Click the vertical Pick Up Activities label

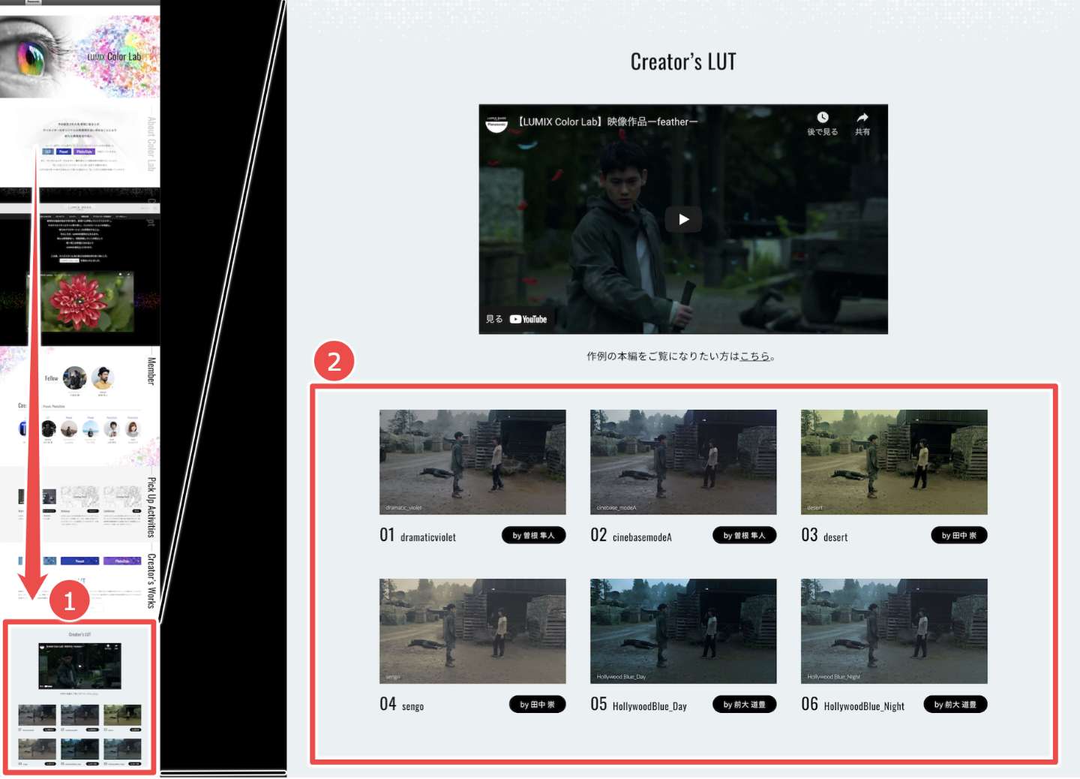point(151,507)
